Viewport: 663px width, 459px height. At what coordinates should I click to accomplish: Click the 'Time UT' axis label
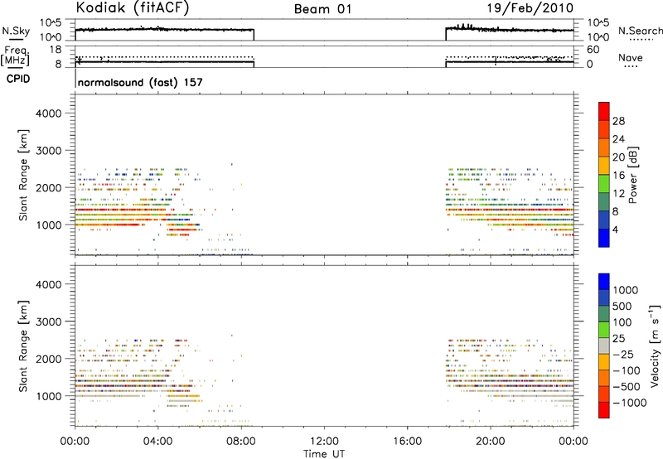324,454
